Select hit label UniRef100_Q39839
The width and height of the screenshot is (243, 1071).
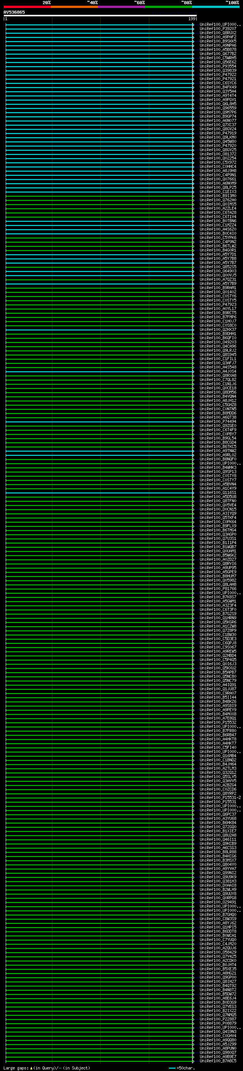pos(218,70)
